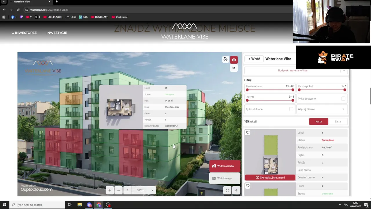Image resolution: width=371 pixels, height=209 pixels.
Task: Click right handle of Liczba pokoi slider
Action: [x=345, y=90]
